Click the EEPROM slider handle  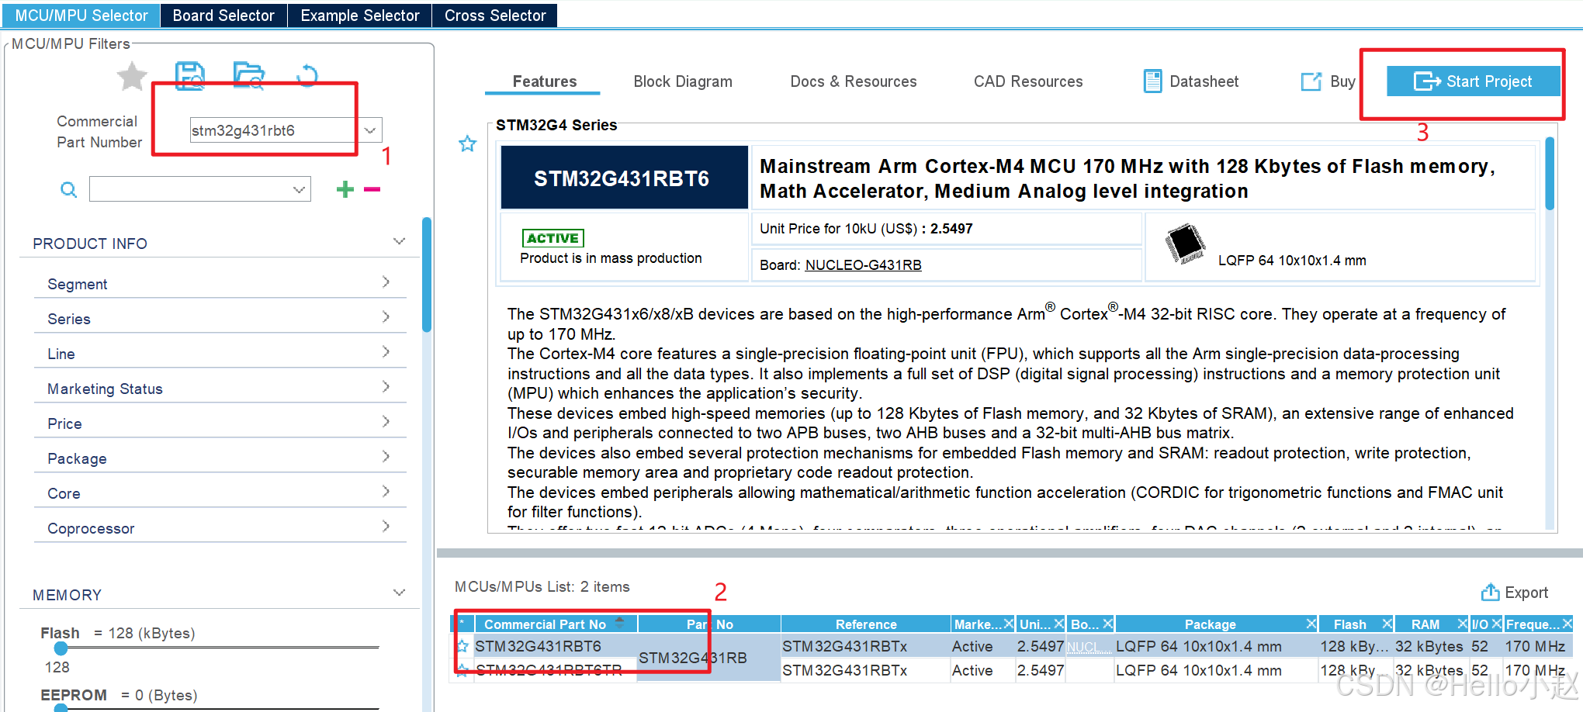coord(61,707)
